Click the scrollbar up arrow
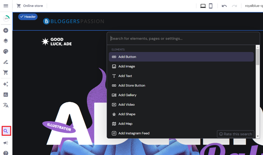 coord(258,47)
